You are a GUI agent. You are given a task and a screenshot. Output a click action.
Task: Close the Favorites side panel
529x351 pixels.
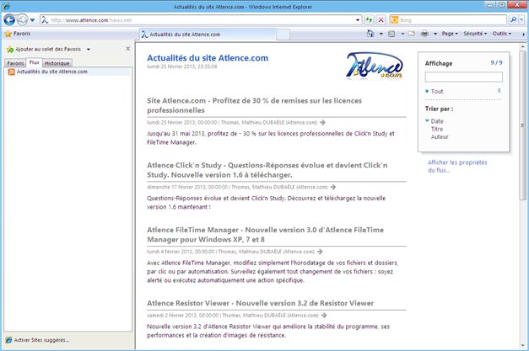click(x=128, y=49)
